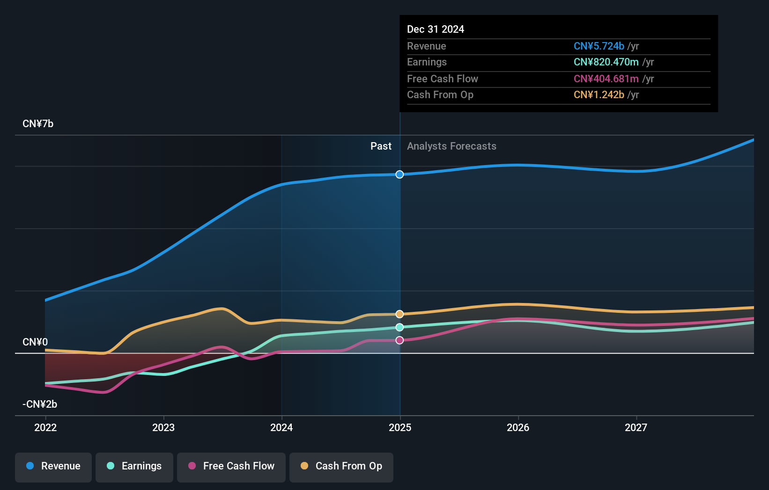Click the Cash From Op label in tooltip
The width and height of the screenshot is (769, 490).
click(440, 95)
